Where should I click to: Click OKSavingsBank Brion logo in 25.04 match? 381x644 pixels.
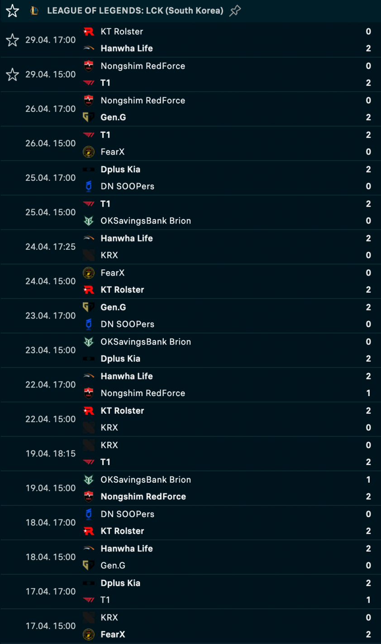(x=89, y=221)
